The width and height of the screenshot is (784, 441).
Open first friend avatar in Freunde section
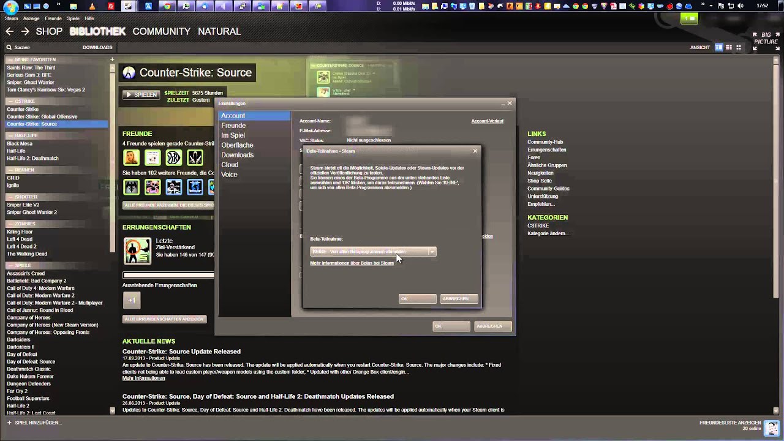point(132,157)
